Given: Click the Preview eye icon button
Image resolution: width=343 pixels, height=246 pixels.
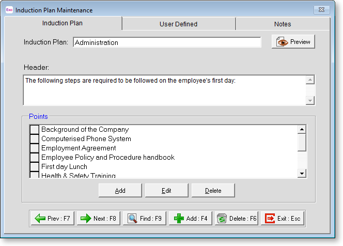Looking at the screenshot, I should tap(282, 42).
